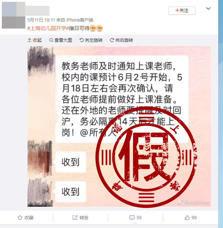Click the collapse arrow icon beside 收起
The image size is (223, 228).
(29, 40)
